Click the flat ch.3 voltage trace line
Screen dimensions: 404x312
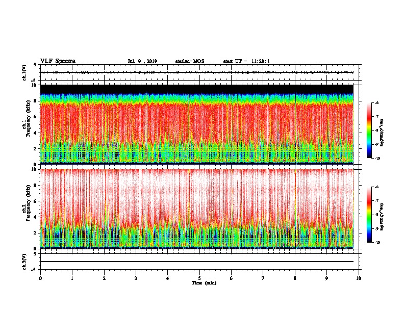197,262
